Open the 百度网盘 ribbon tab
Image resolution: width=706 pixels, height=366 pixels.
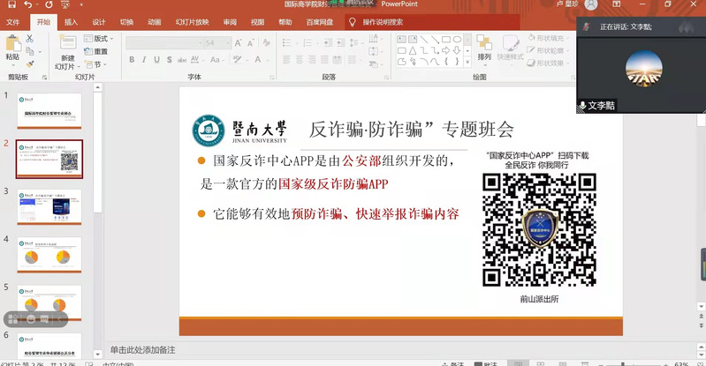[320, 22]
